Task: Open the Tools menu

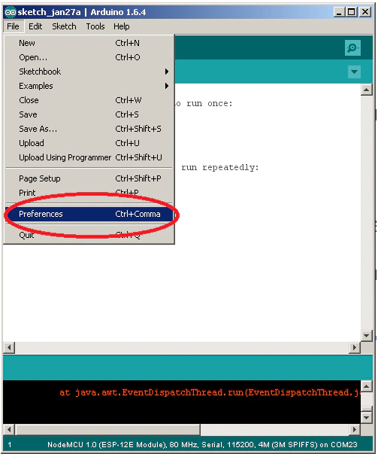Action: [x=95, y=26]
